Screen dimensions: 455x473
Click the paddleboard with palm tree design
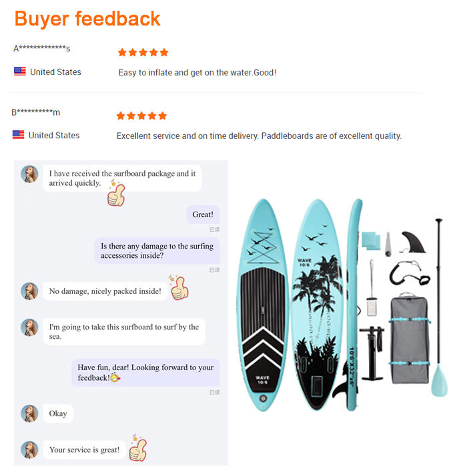pos(318,301)
